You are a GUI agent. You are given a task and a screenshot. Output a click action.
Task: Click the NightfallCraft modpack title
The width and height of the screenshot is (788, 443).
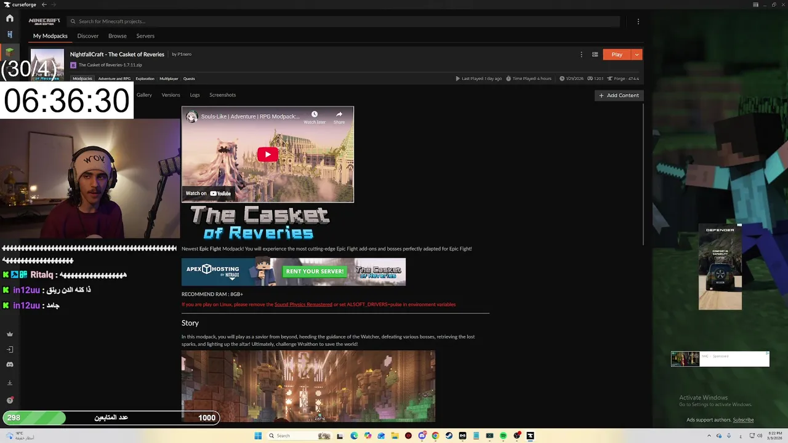tap(117, 54)
